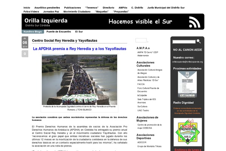Click the small white box above A.M.P.A.s
This screenshot has width=226, height=151.
click(x=141, y=40)
